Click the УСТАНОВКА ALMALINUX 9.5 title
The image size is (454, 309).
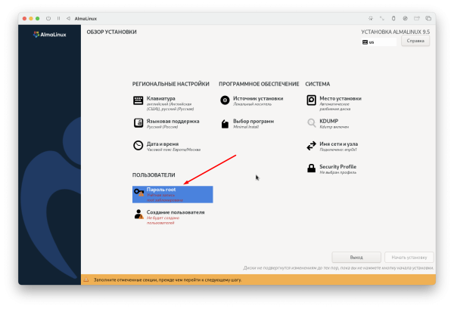point(395,32)
